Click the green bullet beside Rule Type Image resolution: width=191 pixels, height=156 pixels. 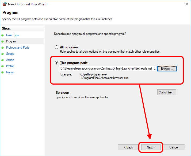point(3,35)
